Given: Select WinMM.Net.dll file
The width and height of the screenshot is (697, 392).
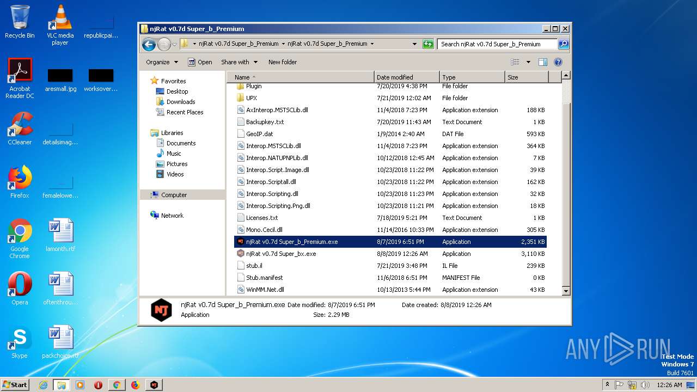Looking at the screenshot, I should 390,290.
